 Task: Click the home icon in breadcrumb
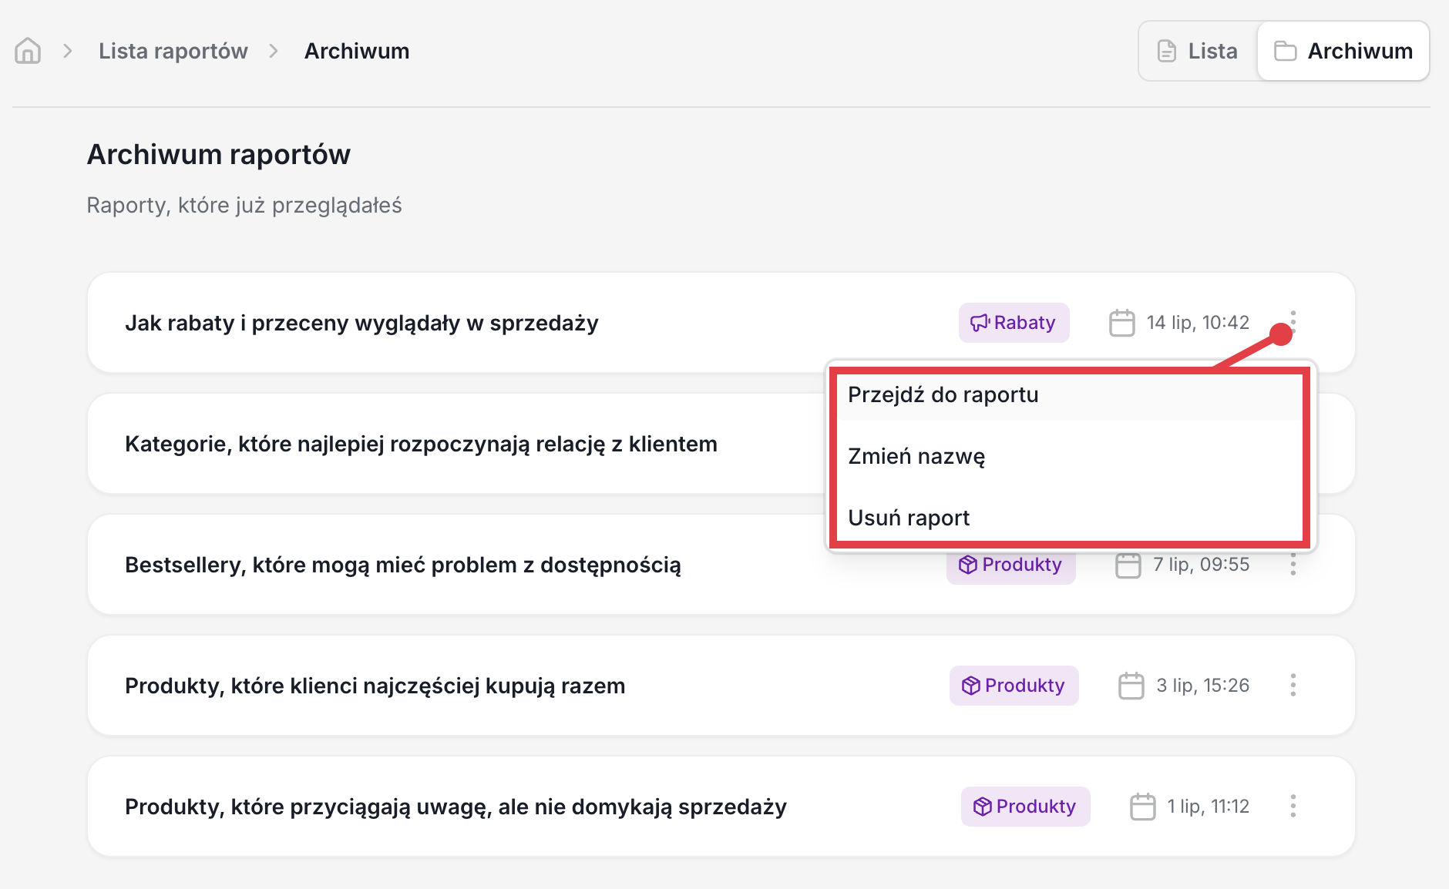point(28,51)
